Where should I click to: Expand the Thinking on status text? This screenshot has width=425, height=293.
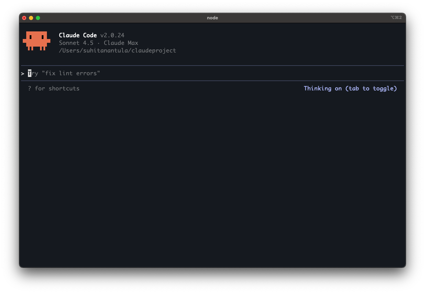323,88
